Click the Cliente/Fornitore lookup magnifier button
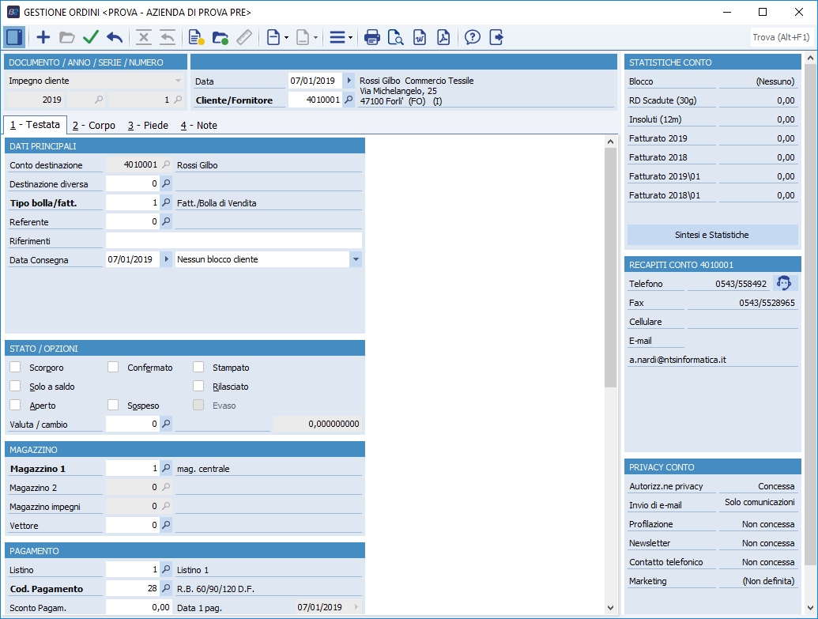 coord(349,100)
